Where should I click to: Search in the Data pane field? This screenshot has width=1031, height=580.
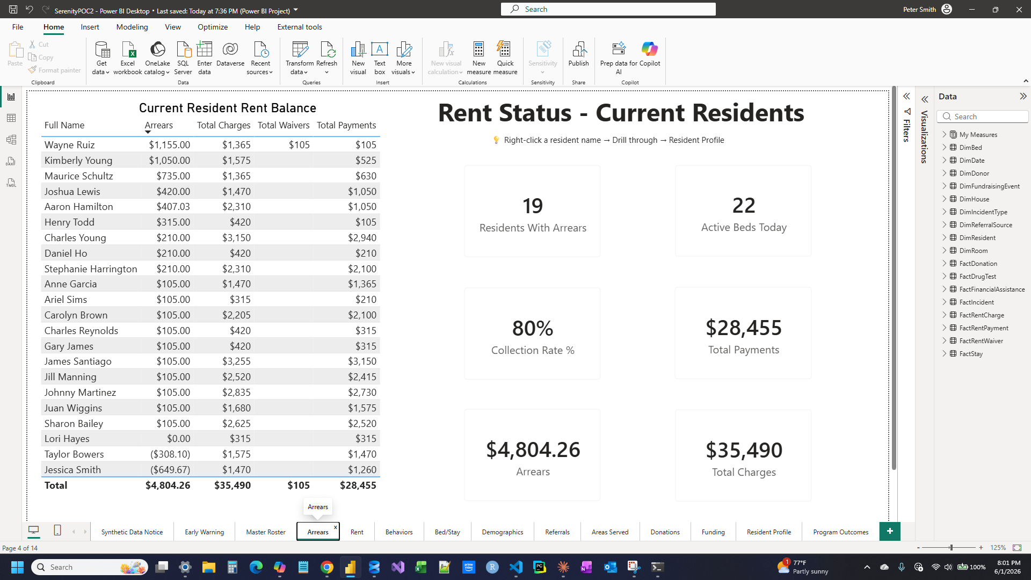pos(983,117)
